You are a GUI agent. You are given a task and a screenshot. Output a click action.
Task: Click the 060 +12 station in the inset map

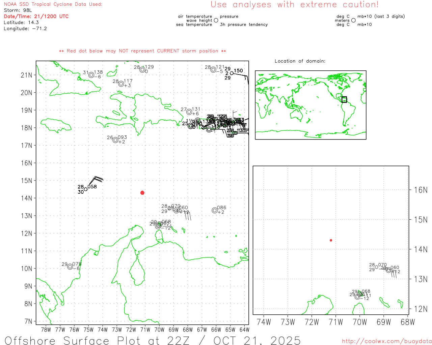tap(388, 270)
